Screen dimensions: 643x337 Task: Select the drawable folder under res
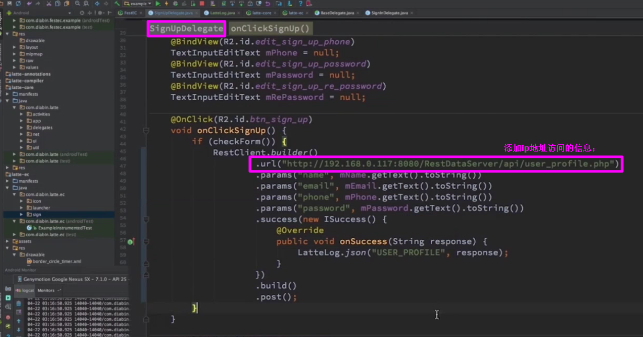tap(35, 40)
